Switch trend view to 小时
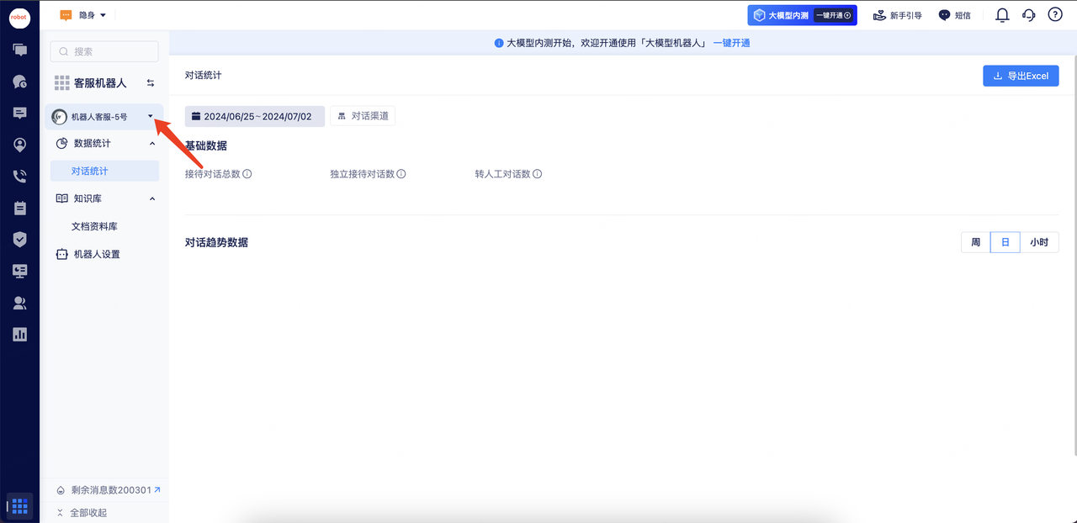Screen dimensions: 1077x523 point(1039,242)
